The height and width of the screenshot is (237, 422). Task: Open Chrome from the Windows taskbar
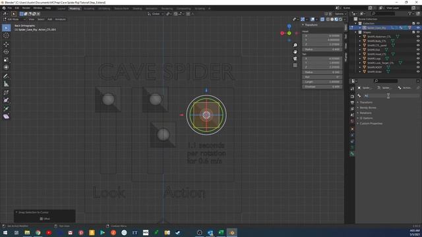pos(38,232)
